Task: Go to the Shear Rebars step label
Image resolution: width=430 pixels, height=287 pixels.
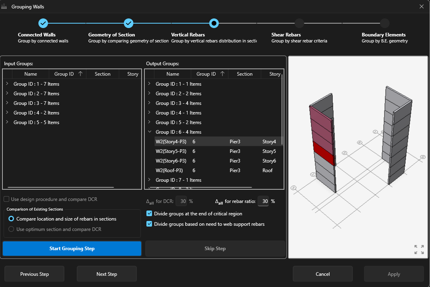Action: coord(286,35)
